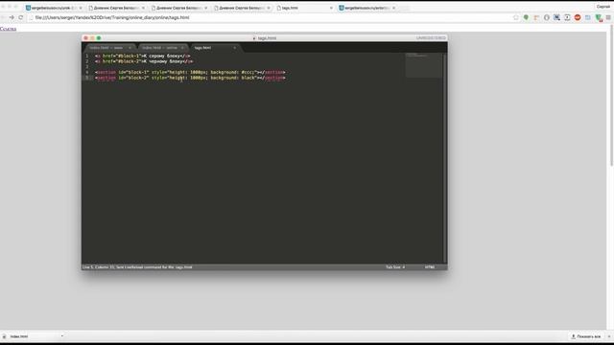Expand the index.html download options arrow
This screenshot has width=614, height=345.
61,336
